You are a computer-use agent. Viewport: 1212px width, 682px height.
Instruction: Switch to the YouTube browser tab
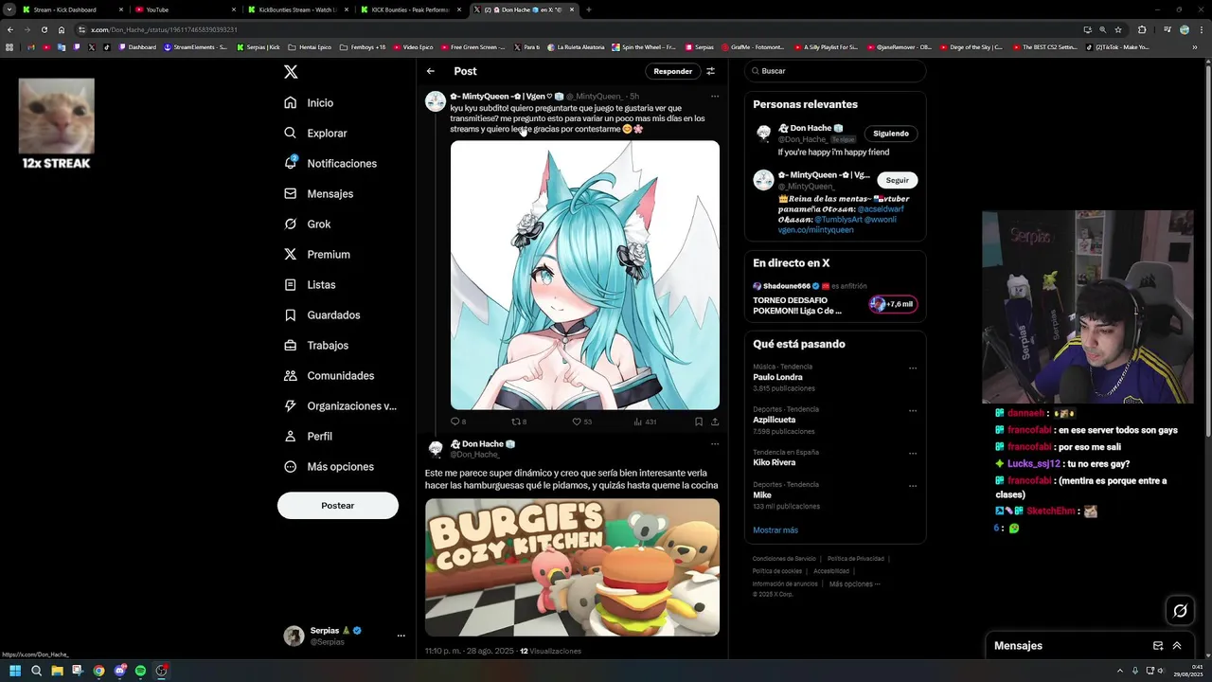(x=185, y=9)
